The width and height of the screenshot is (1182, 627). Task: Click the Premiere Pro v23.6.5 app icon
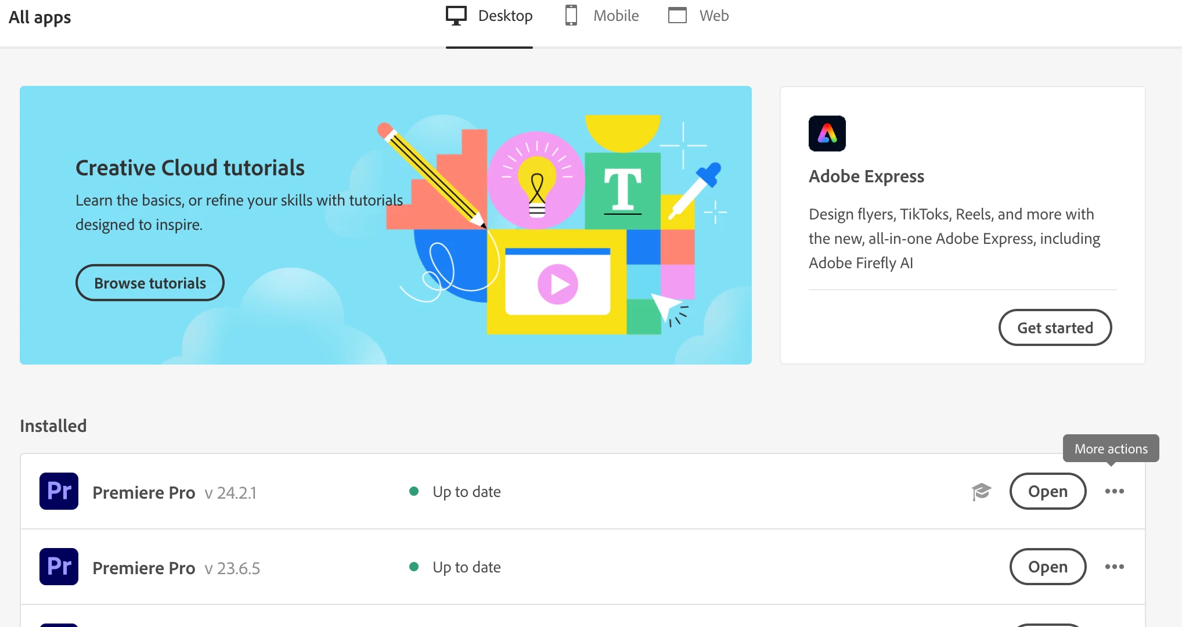point(59,567)
